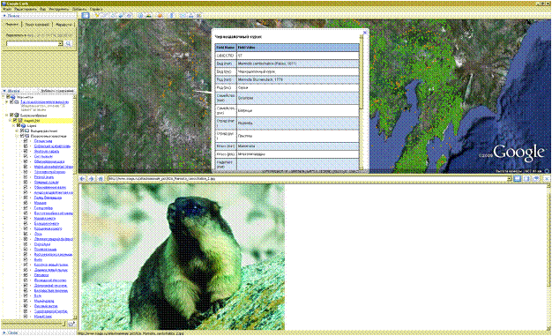Image resolution: width=552 pixels, height=336 pixels.
Task: Open the historical imagery clock tool
Action: (140, 16)
